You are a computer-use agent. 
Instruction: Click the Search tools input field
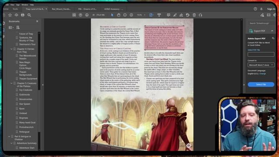click(261, 23)
